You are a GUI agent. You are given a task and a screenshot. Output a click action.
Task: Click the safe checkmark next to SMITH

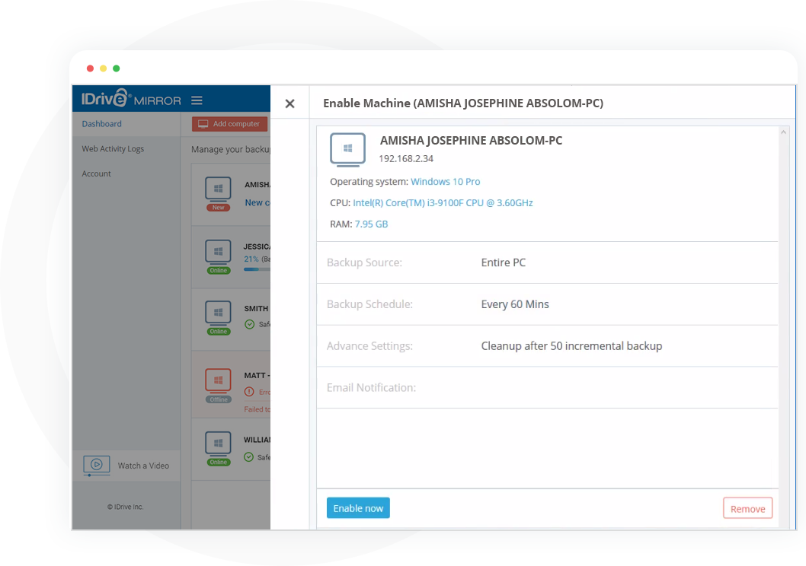249,323
